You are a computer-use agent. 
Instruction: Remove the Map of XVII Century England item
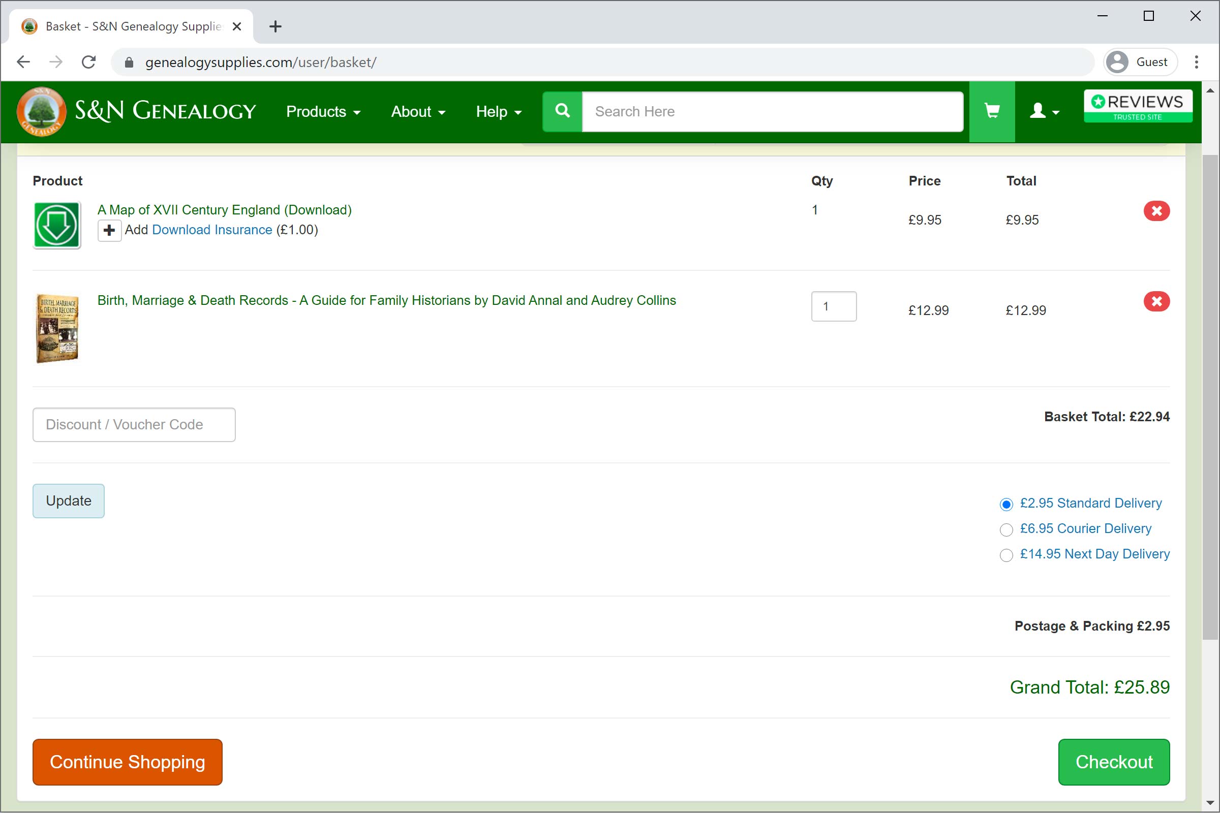click(1156, 211)
